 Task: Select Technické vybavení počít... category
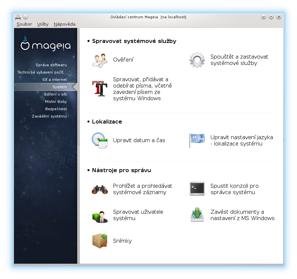tap(42, 72)
